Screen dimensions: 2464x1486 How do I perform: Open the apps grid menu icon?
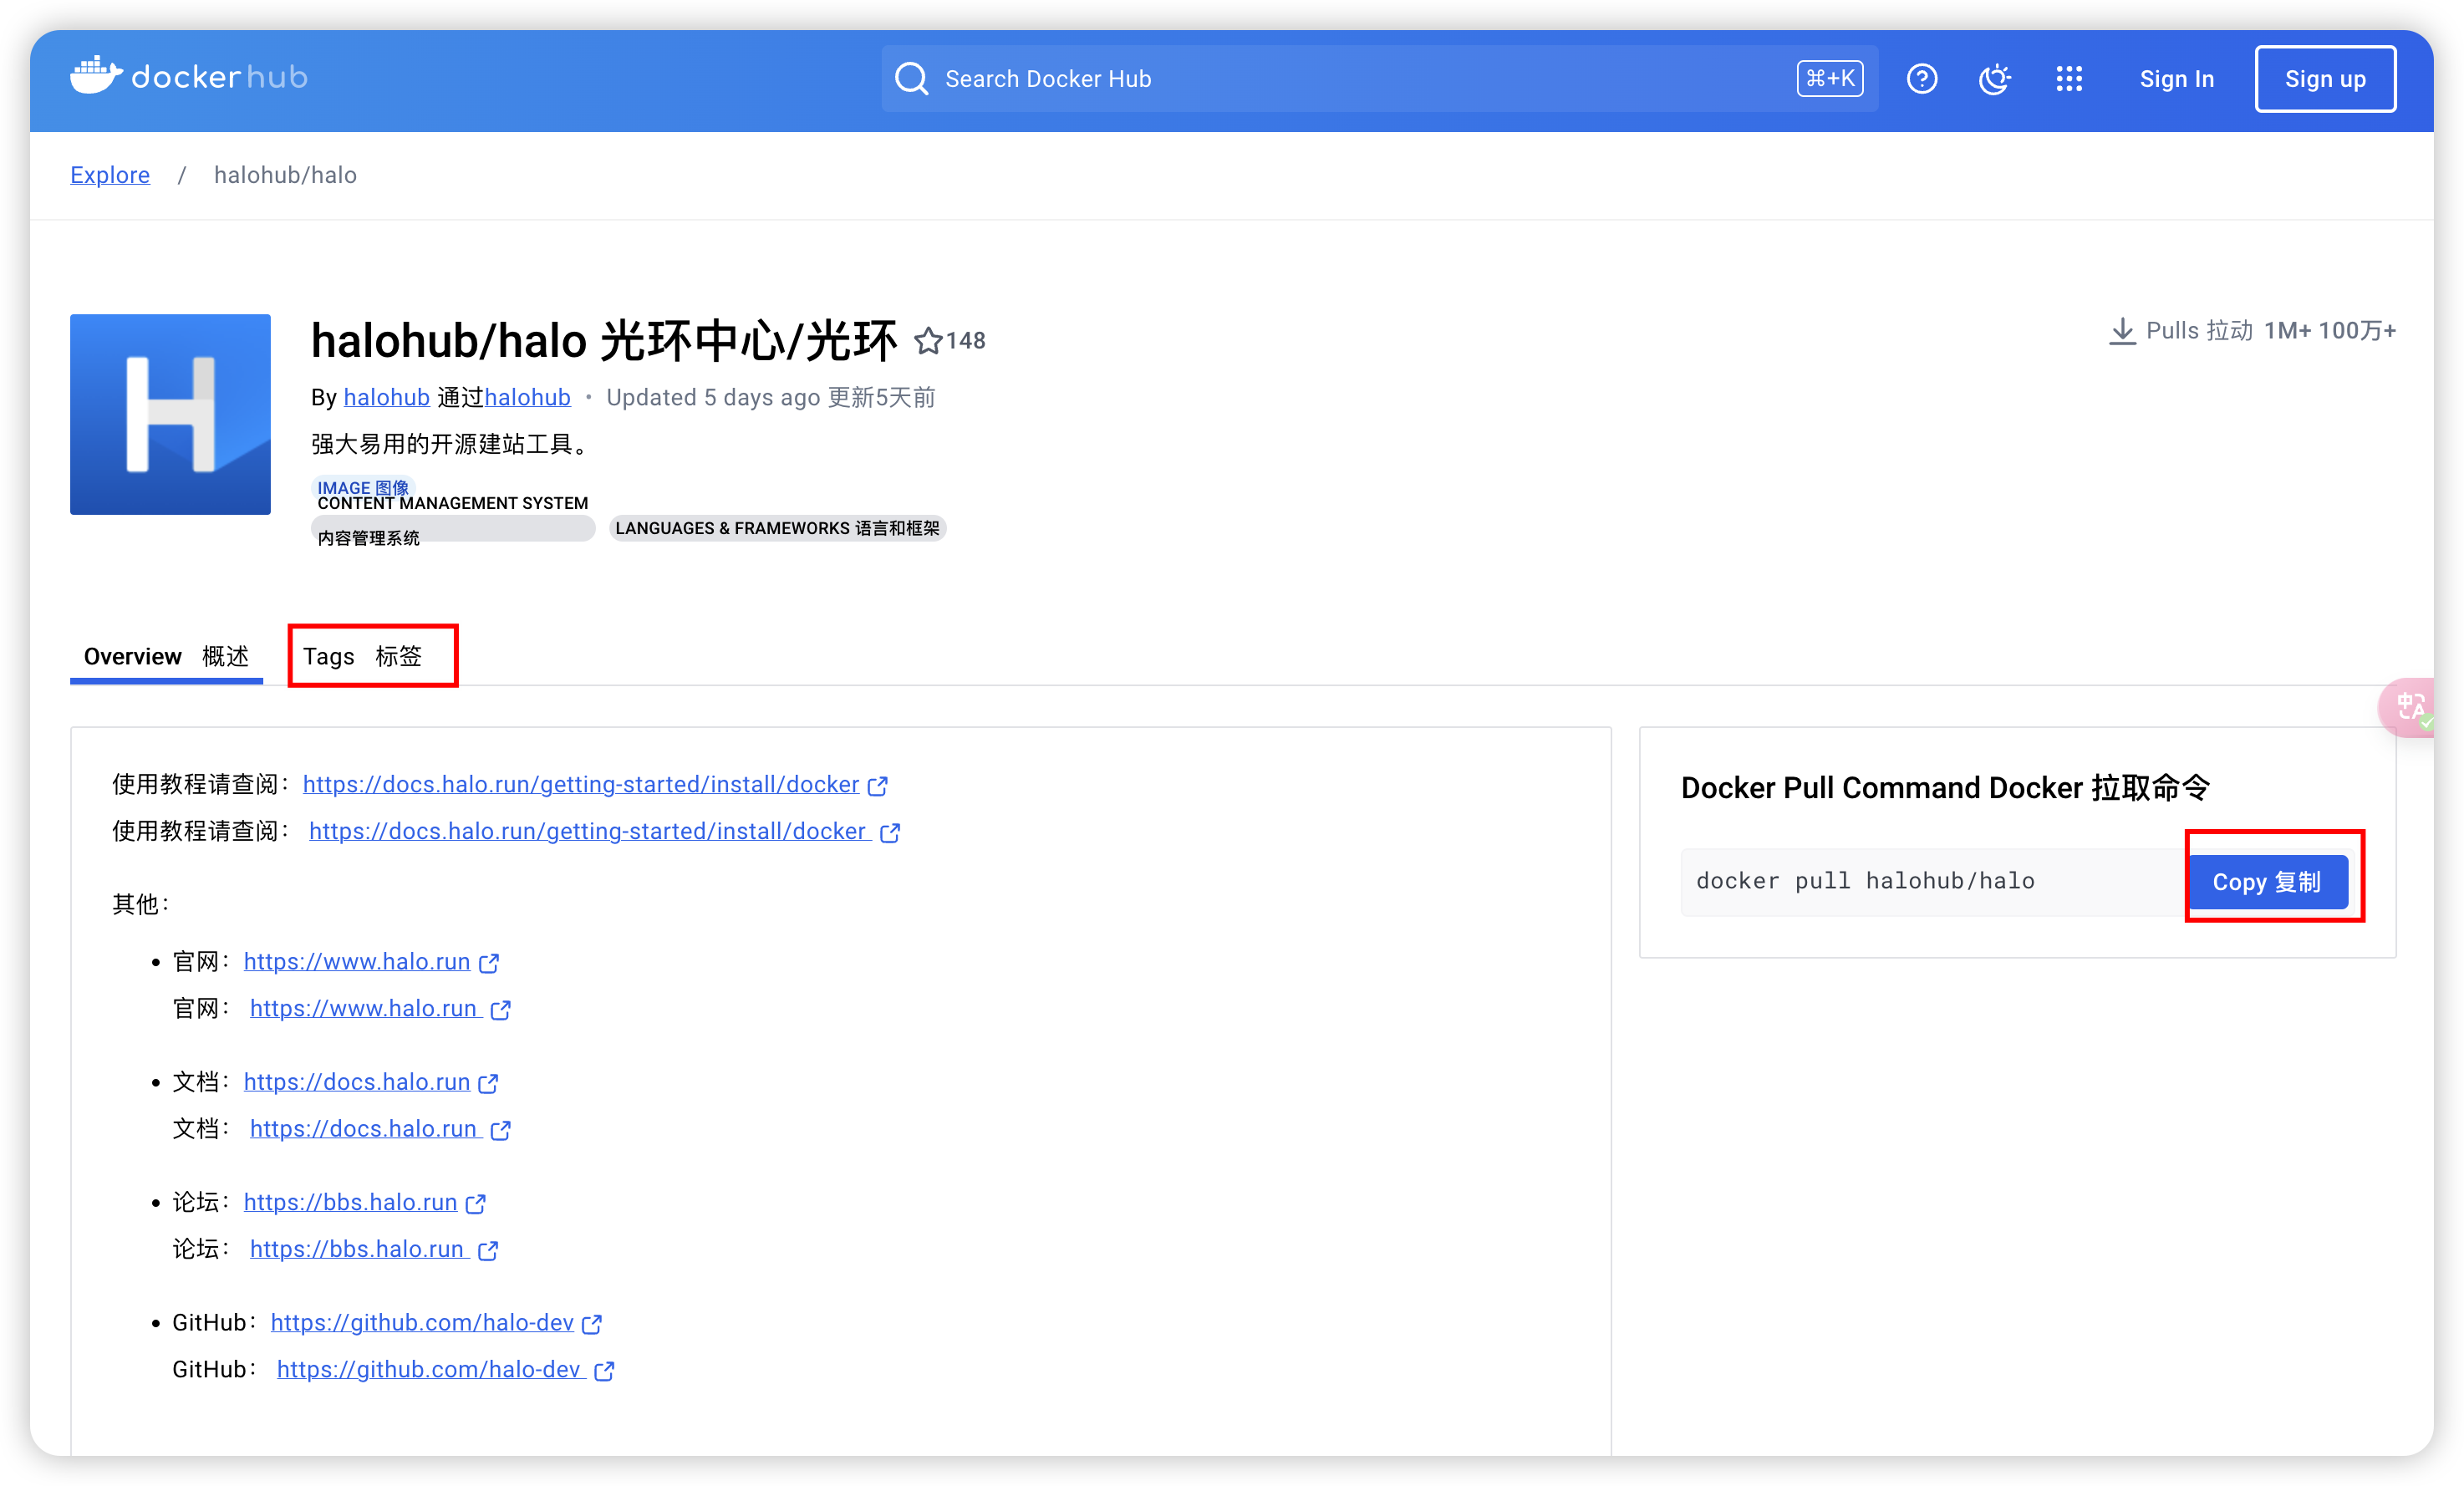[2069, 78]
